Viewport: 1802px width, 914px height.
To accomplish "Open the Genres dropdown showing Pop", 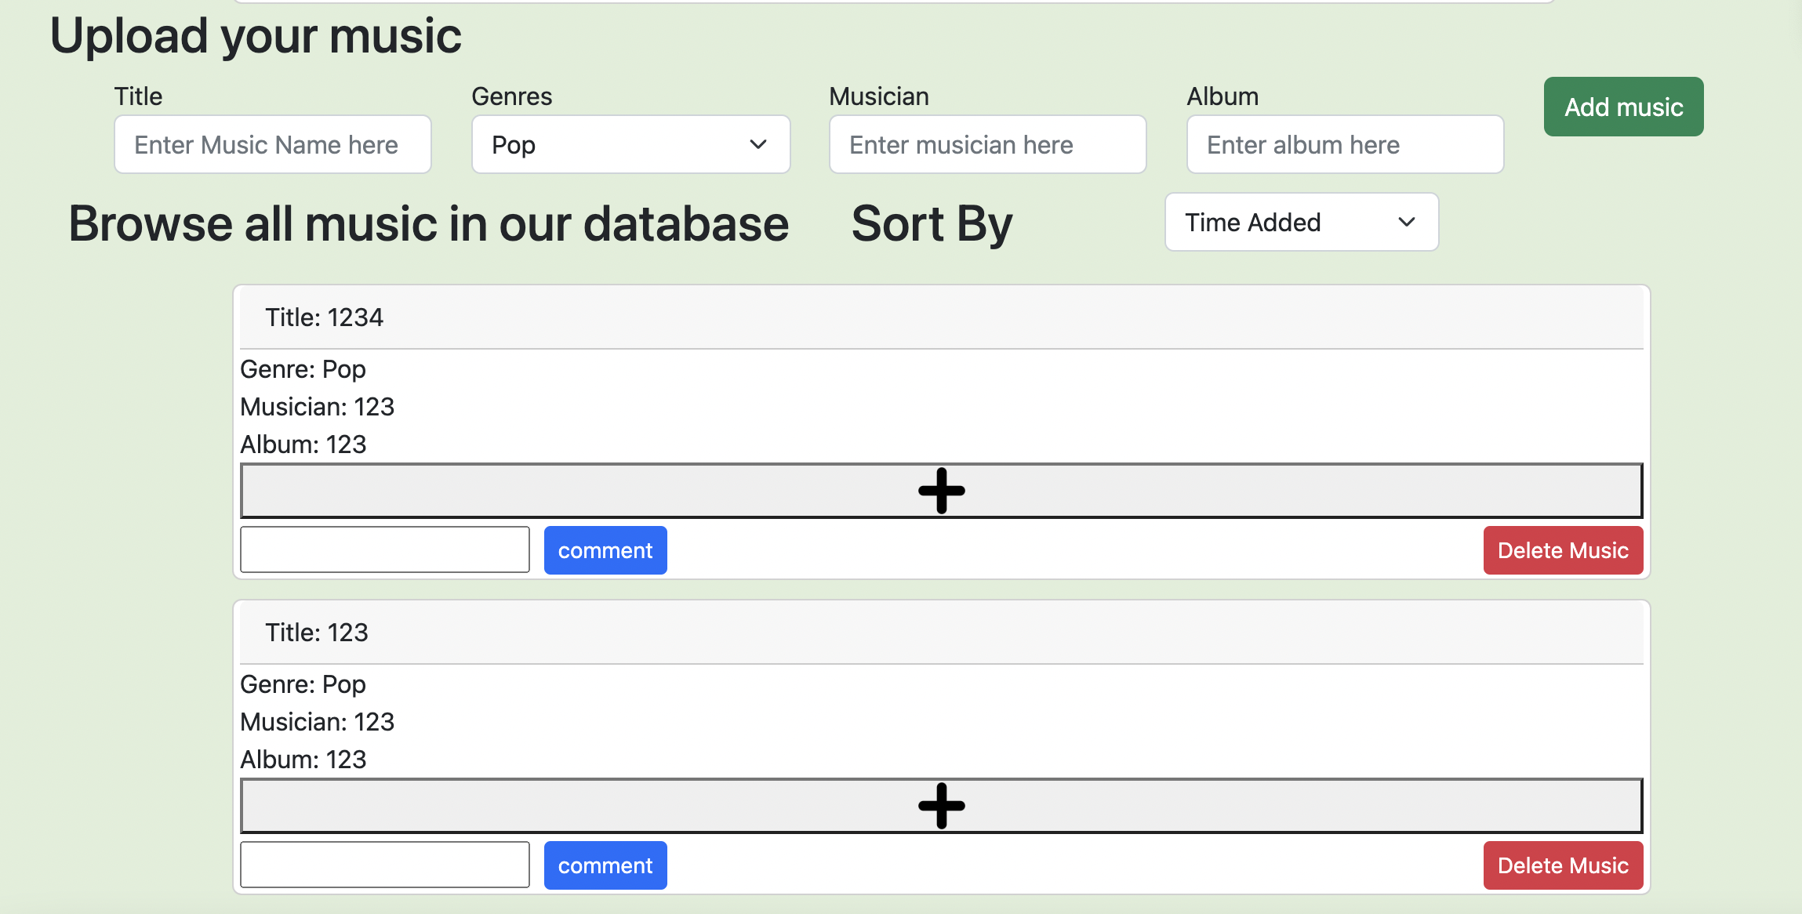I will (x=630, y=145).
